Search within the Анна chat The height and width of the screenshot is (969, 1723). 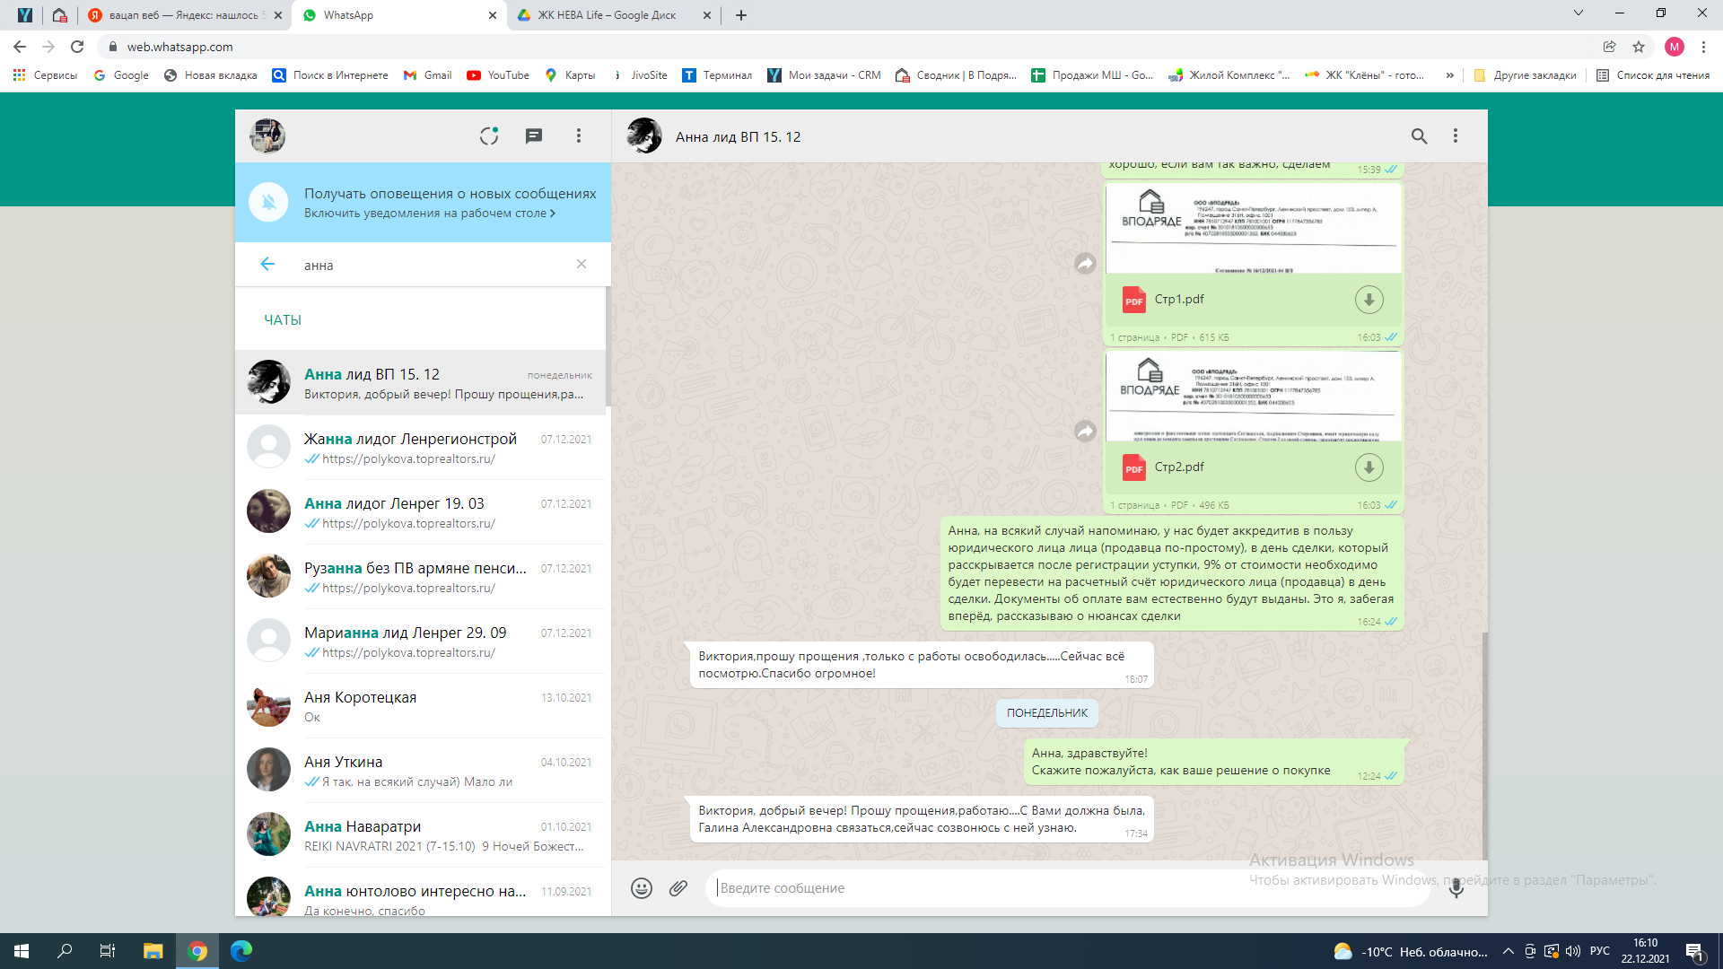tap(1419, 136)
